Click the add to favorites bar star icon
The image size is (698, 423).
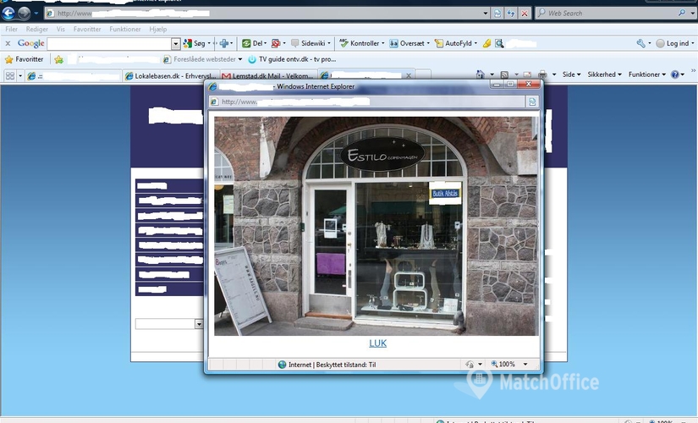point(58,59)
